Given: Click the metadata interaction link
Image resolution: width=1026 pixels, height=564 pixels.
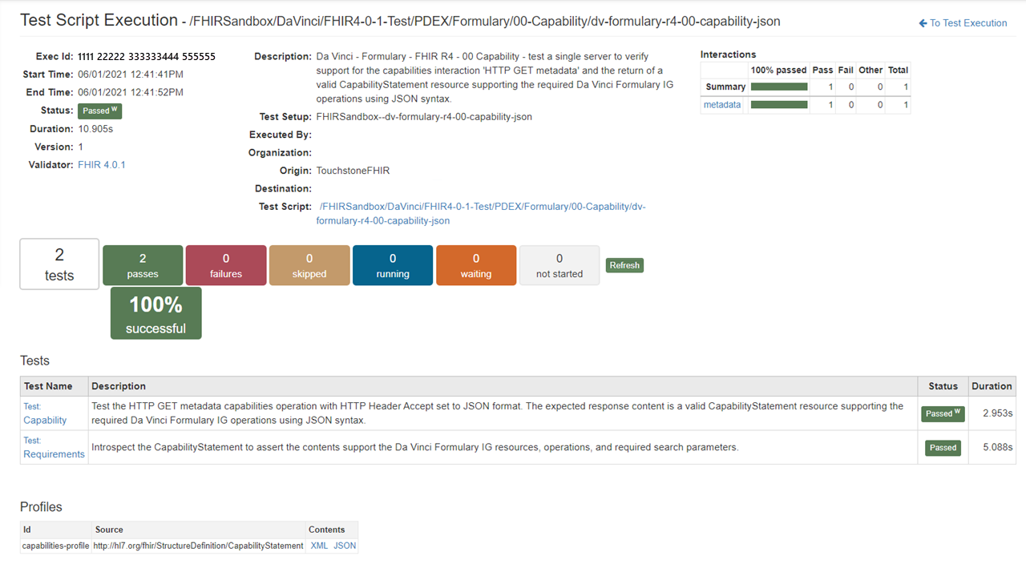Looking at the screenshot, I should (722, 105).
